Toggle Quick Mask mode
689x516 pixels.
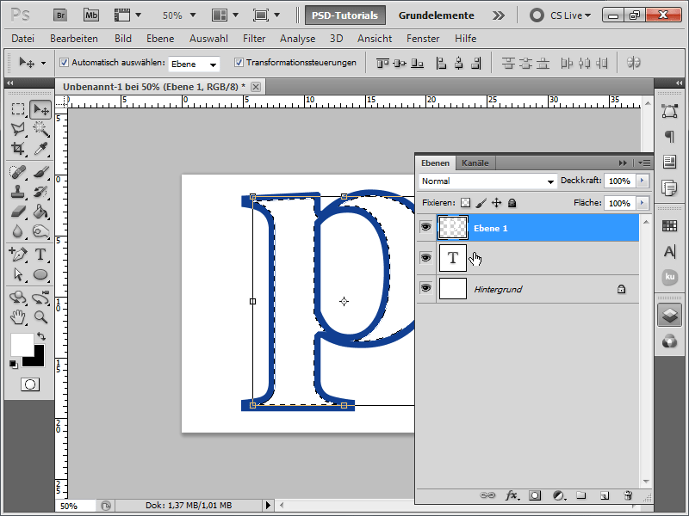(x=30, y=384)
